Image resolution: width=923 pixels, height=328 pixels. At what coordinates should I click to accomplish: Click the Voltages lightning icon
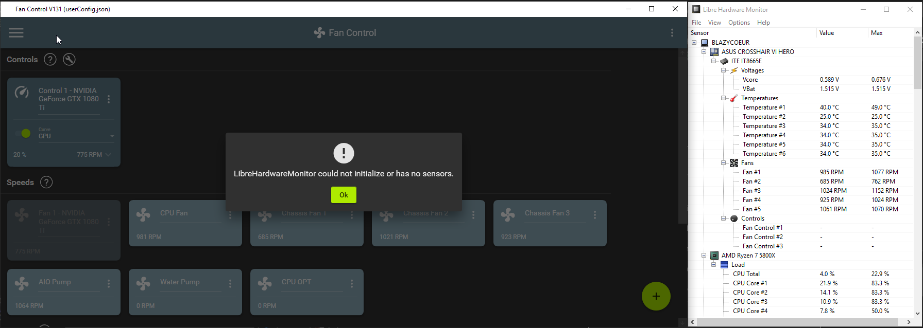coord(734,70)
